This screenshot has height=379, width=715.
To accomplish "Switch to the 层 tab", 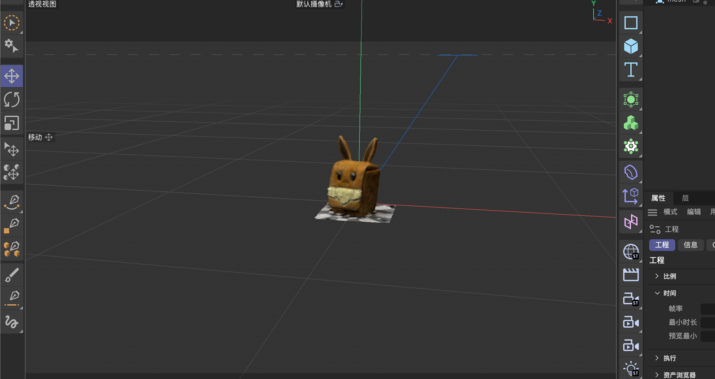I will pyautogui.click(x=686, y=198).
